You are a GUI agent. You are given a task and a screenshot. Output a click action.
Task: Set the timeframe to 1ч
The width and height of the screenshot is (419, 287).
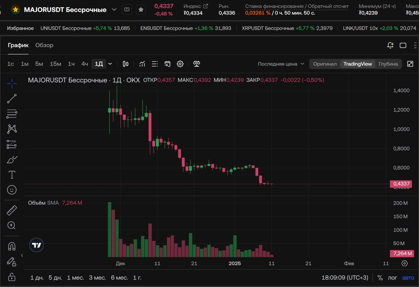(71, 64)
